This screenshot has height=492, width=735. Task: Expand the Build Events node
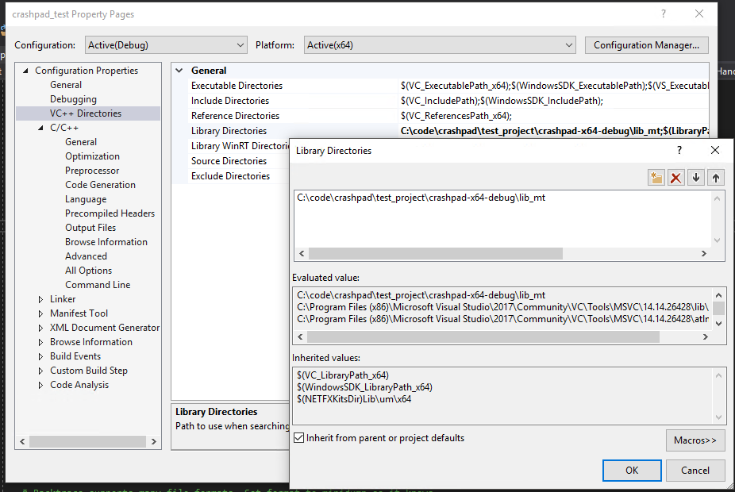pos(41,356)
